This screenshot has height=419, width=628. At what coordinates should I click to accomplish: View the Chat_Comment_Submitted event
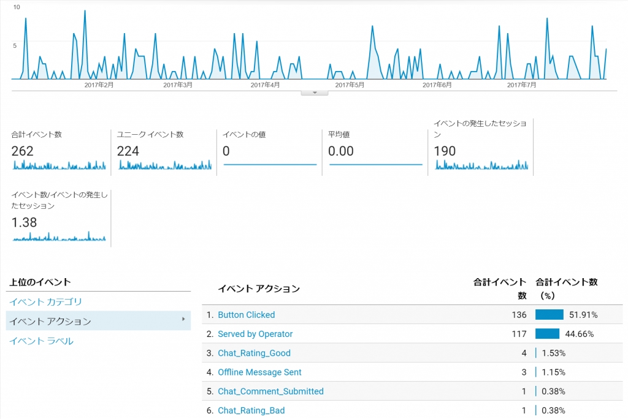[x=271, y=391]
